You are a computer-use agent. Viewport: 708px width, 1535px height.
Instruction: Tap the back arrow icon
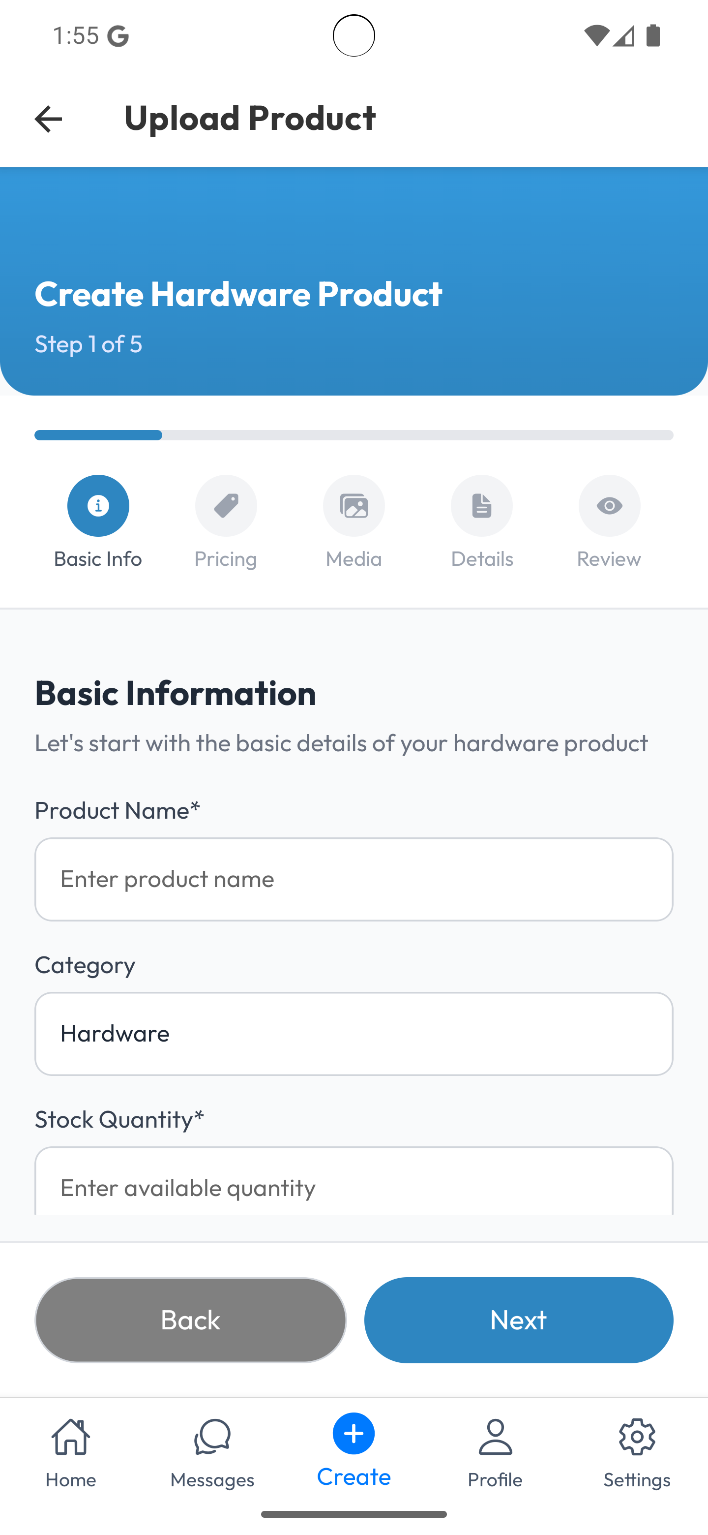tap(48, 119)
